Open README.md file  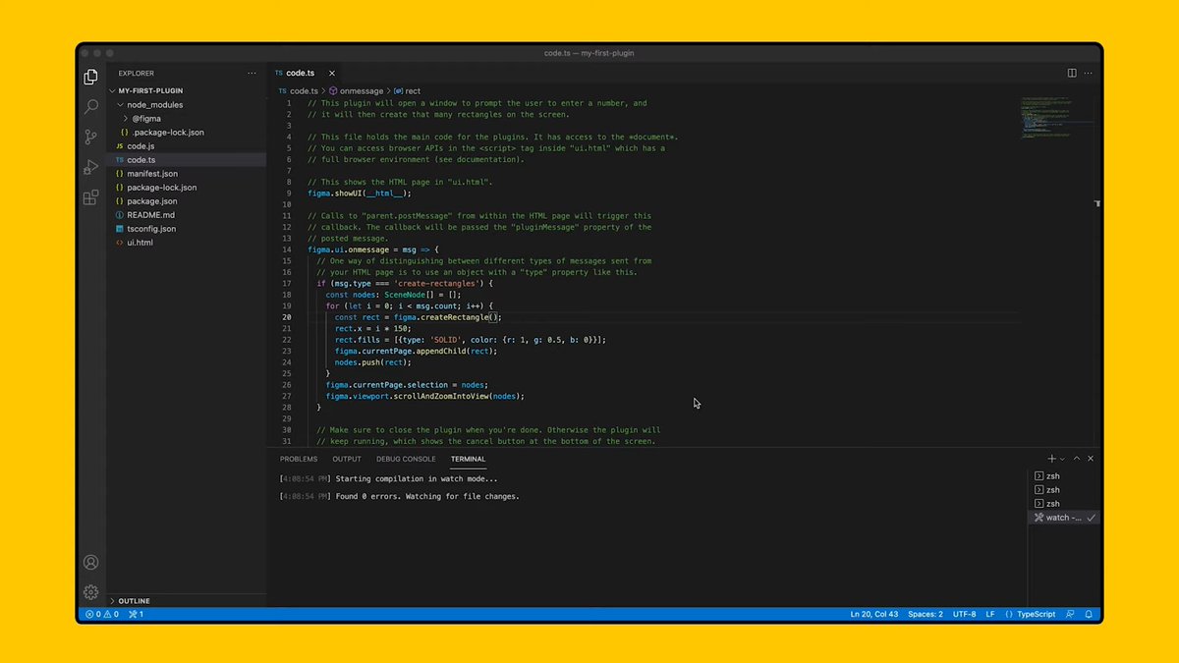(187, 214)
